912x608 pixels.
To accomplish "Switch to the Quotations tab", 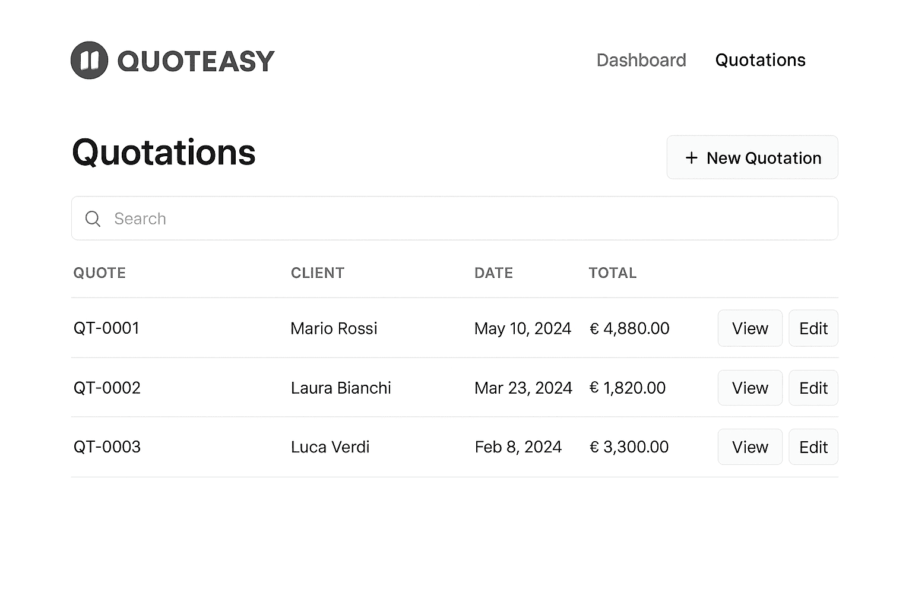I will click(760, 60).
